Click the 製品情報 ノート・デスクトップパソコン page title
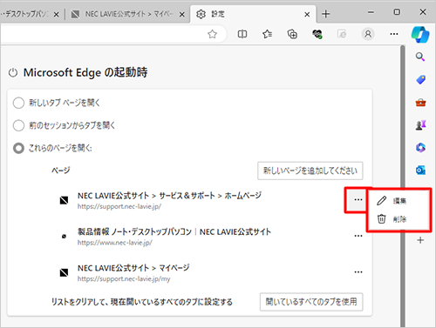Viewport: 436px width, 328px height. tap(174, 231)
